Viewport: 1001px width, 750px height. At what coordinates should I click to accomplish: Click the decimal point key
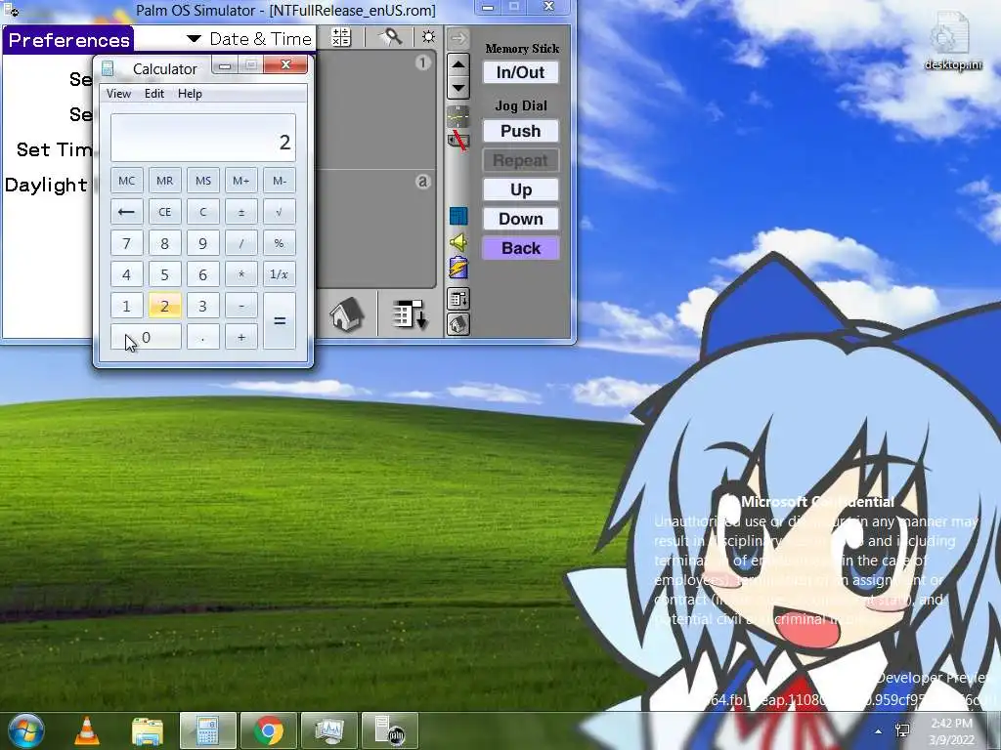tap(203, 337)
